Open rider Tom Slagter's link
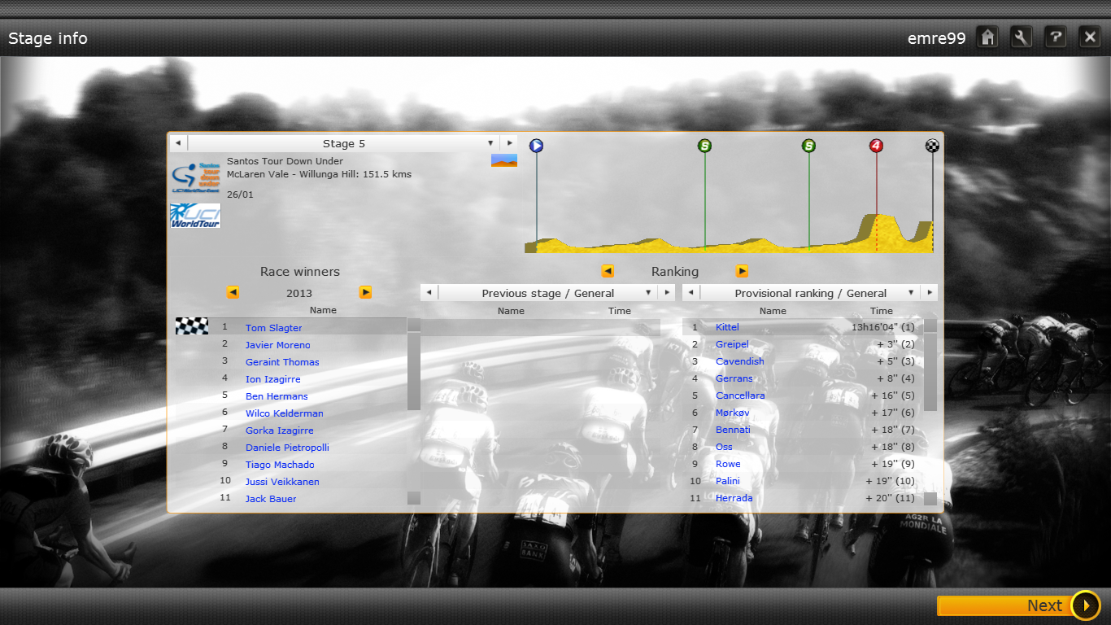This screenshot has height=625, width=1111. [274, 328]
